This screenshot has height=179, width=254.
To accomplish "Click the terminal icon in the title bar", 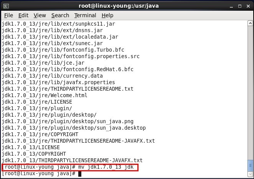I will 5,5.
